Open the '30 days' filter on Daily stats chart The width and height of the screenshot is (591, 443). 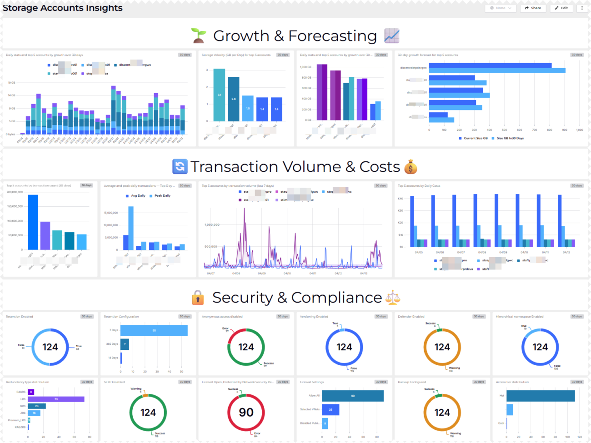click(185, 55)
